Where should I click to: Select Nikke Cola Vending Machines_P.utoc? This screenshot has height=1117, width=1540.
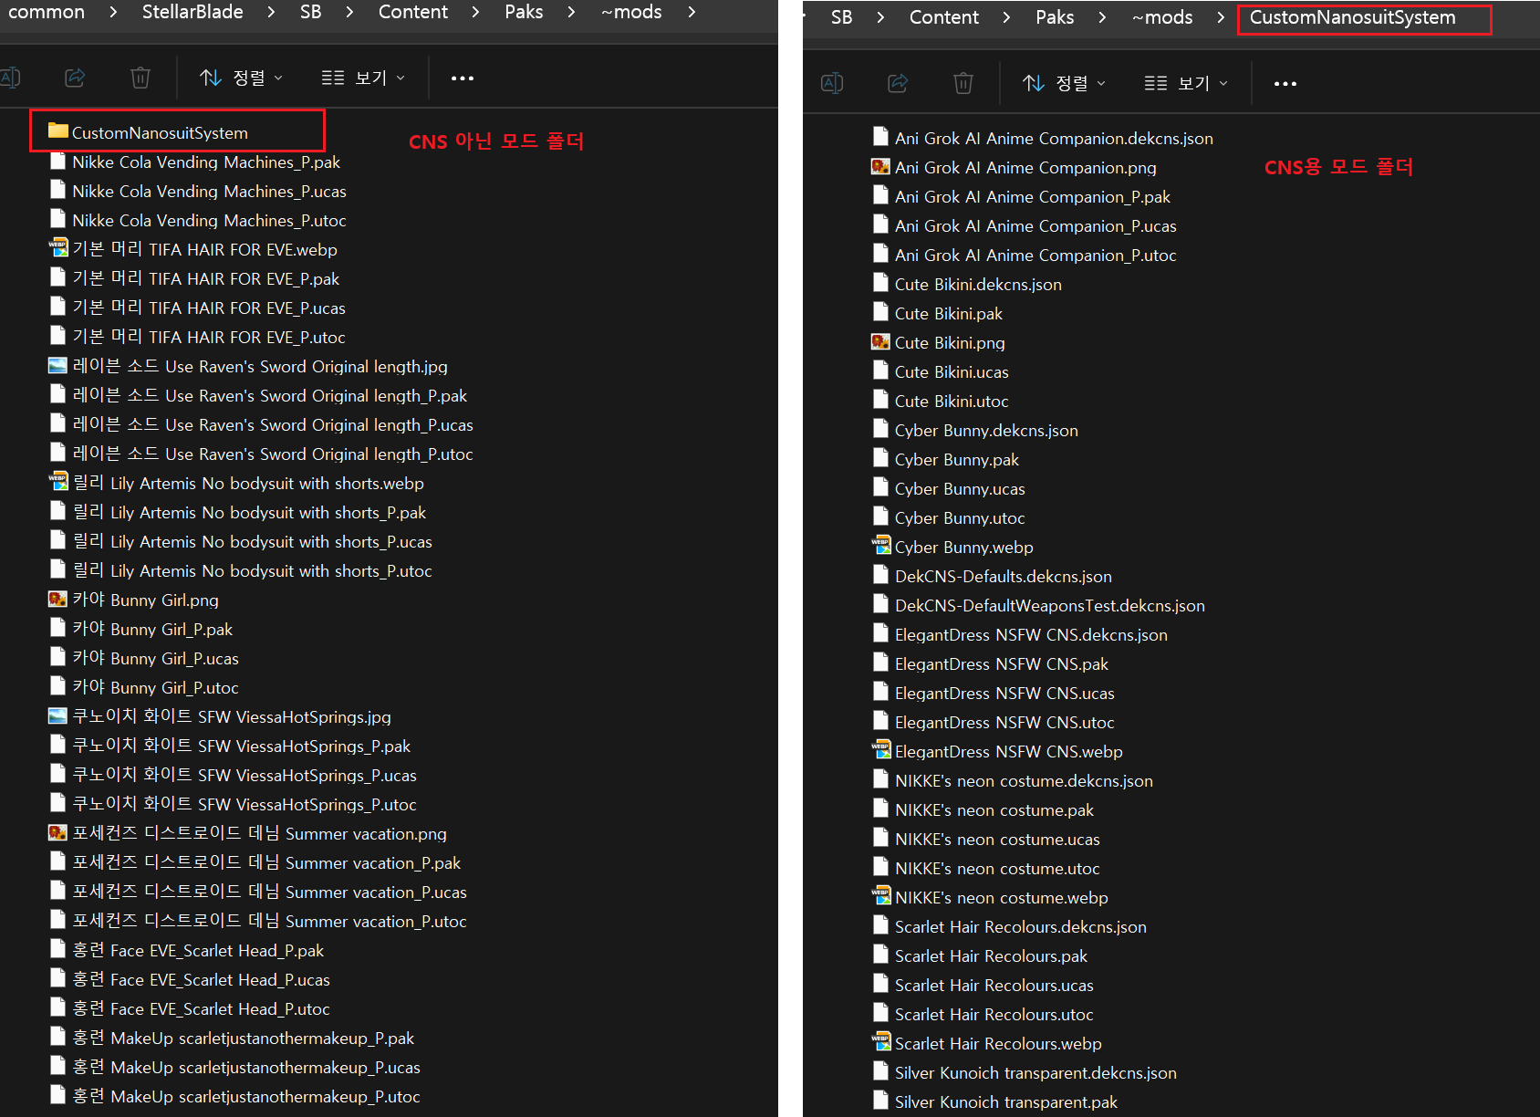(x=209, y=220)
